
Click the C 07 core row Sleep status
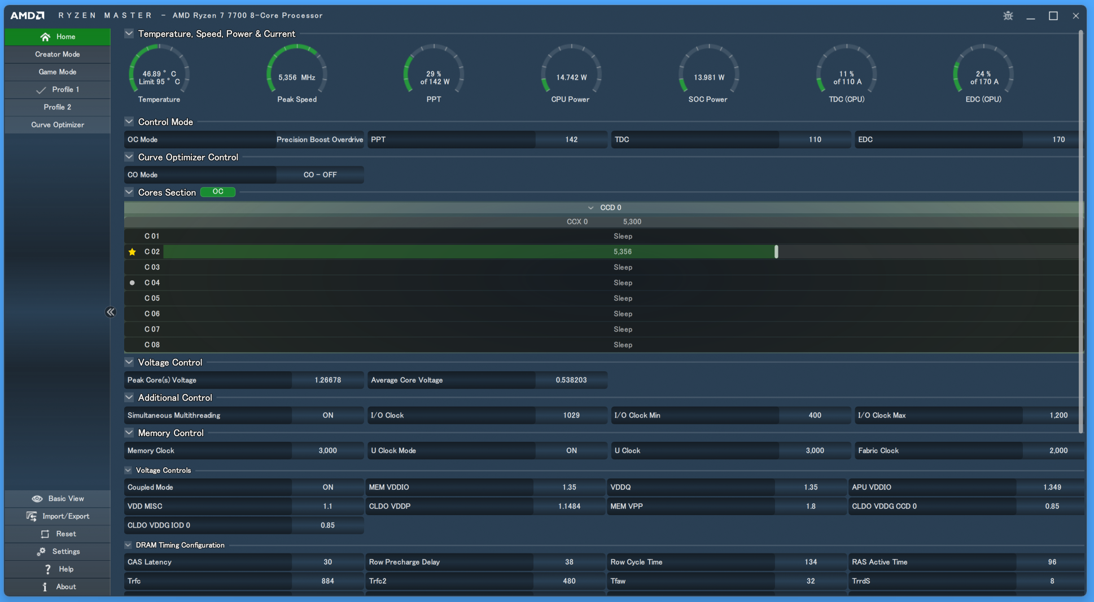(623, 329)
